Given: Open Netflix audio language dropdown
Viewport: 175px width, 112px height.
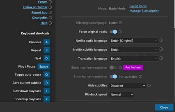Looking at the screenshot, I should point(133,41).
